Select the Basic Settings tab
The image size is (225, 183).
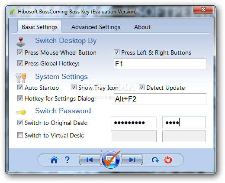click(x=40, y=27)
